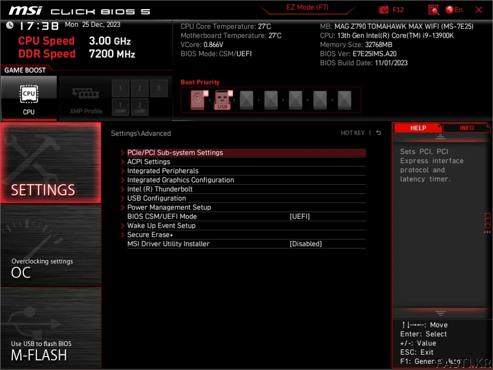Open the BIOS search magnifier icon
493x370 pixels.
coord(434,10)
